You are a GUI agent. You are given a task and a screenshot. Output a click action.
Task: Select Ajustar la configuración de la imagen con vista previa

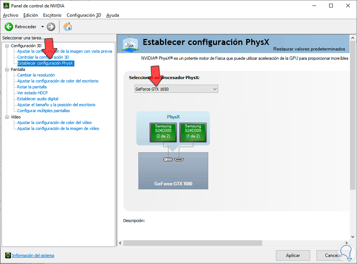(x=65, y=51)
